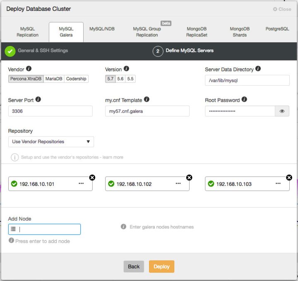
Task: Select Codership vendor option
Action: 76,79
